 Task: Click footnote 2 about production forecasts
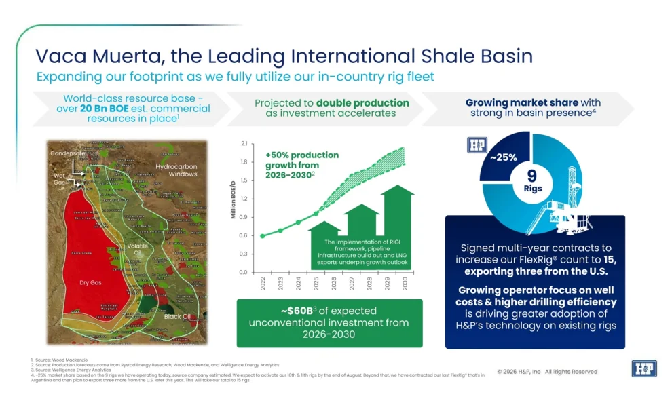tap(155, 365)
